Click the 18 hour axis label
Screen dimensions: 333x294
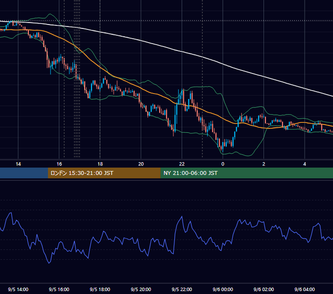100,164
